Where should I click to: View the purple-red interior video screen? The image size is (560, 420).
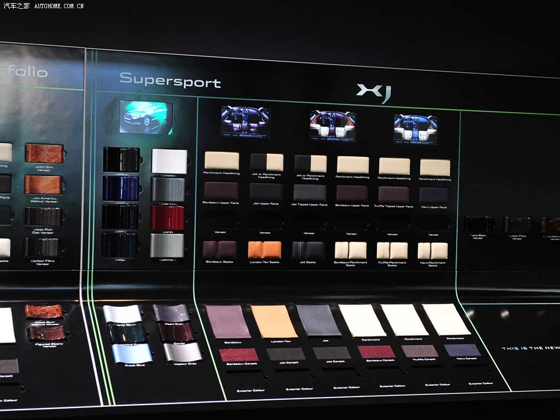246,122
